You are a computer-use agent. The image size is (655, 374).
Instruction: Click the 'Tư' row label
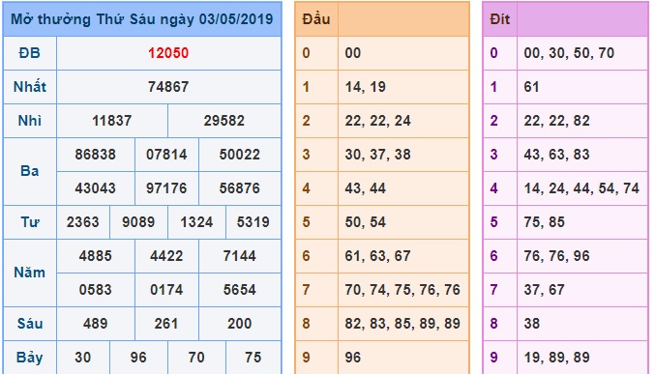(x=30, y=222)
